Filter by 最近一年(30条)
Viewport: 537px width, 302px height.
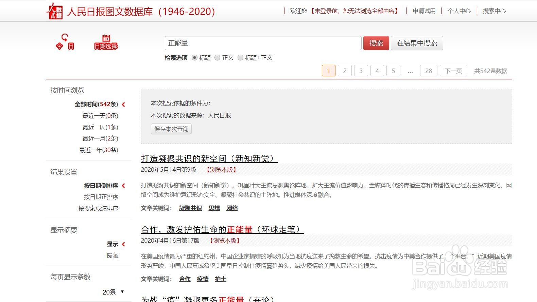(99, 150)
